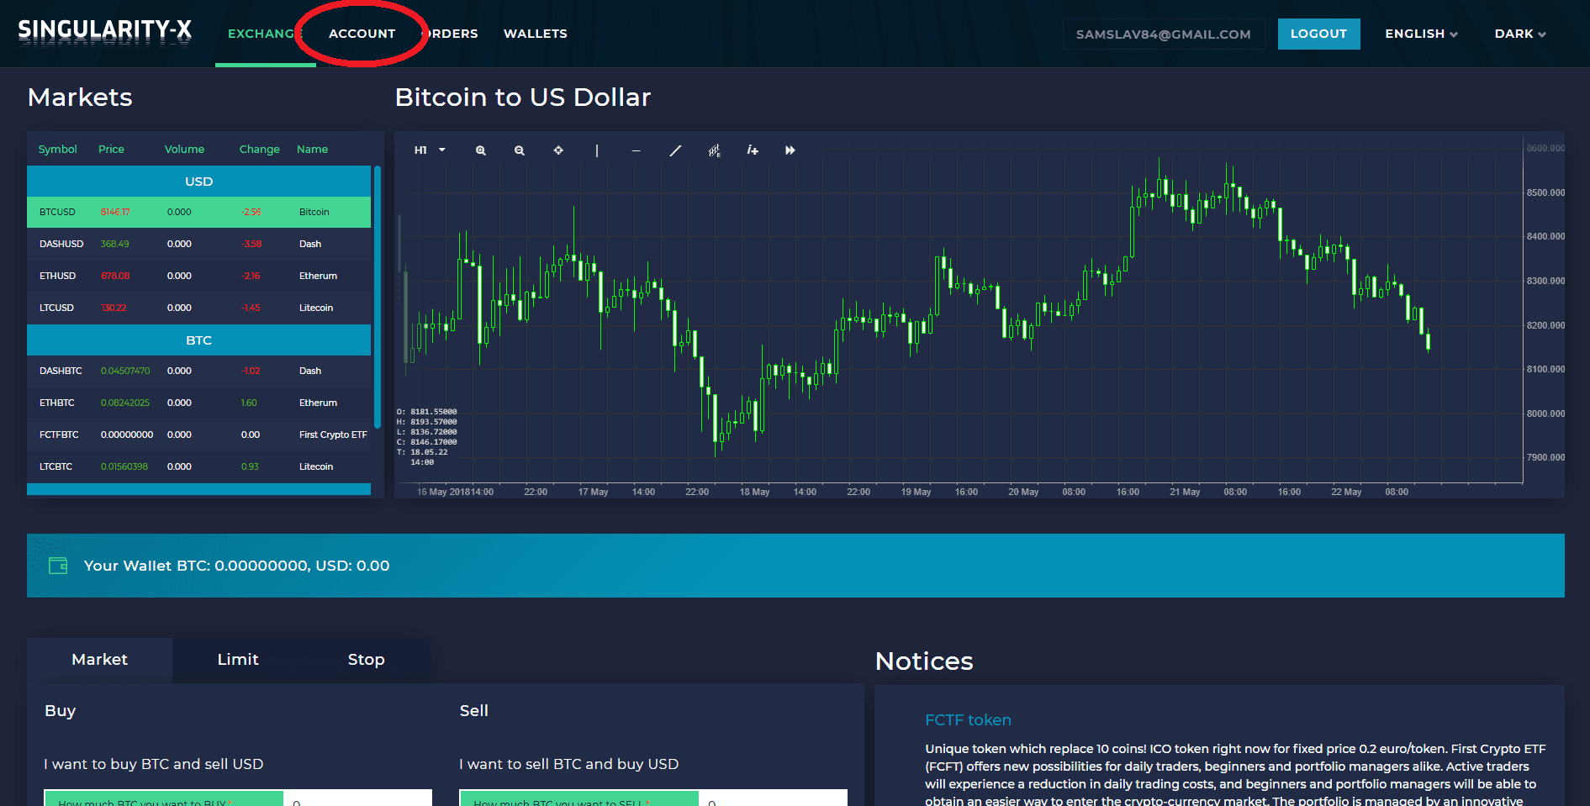Navigate to Wallets
This screenshot has height=806, width=1590.
(536, 34)
